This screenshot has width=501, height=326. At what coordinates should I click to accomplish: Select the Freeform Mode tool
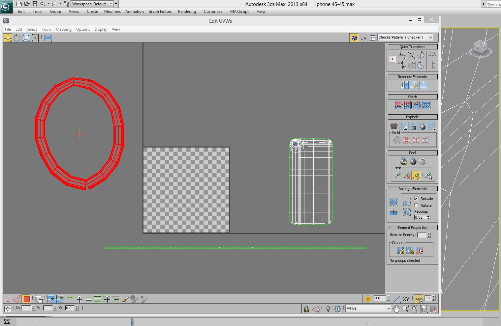tap(35, 38)
